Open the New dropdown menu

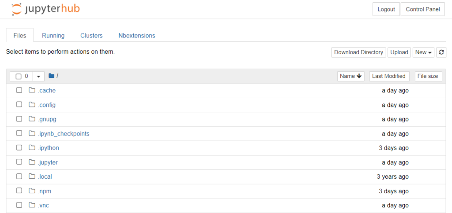pyautogui.click(x=423, y=52)
